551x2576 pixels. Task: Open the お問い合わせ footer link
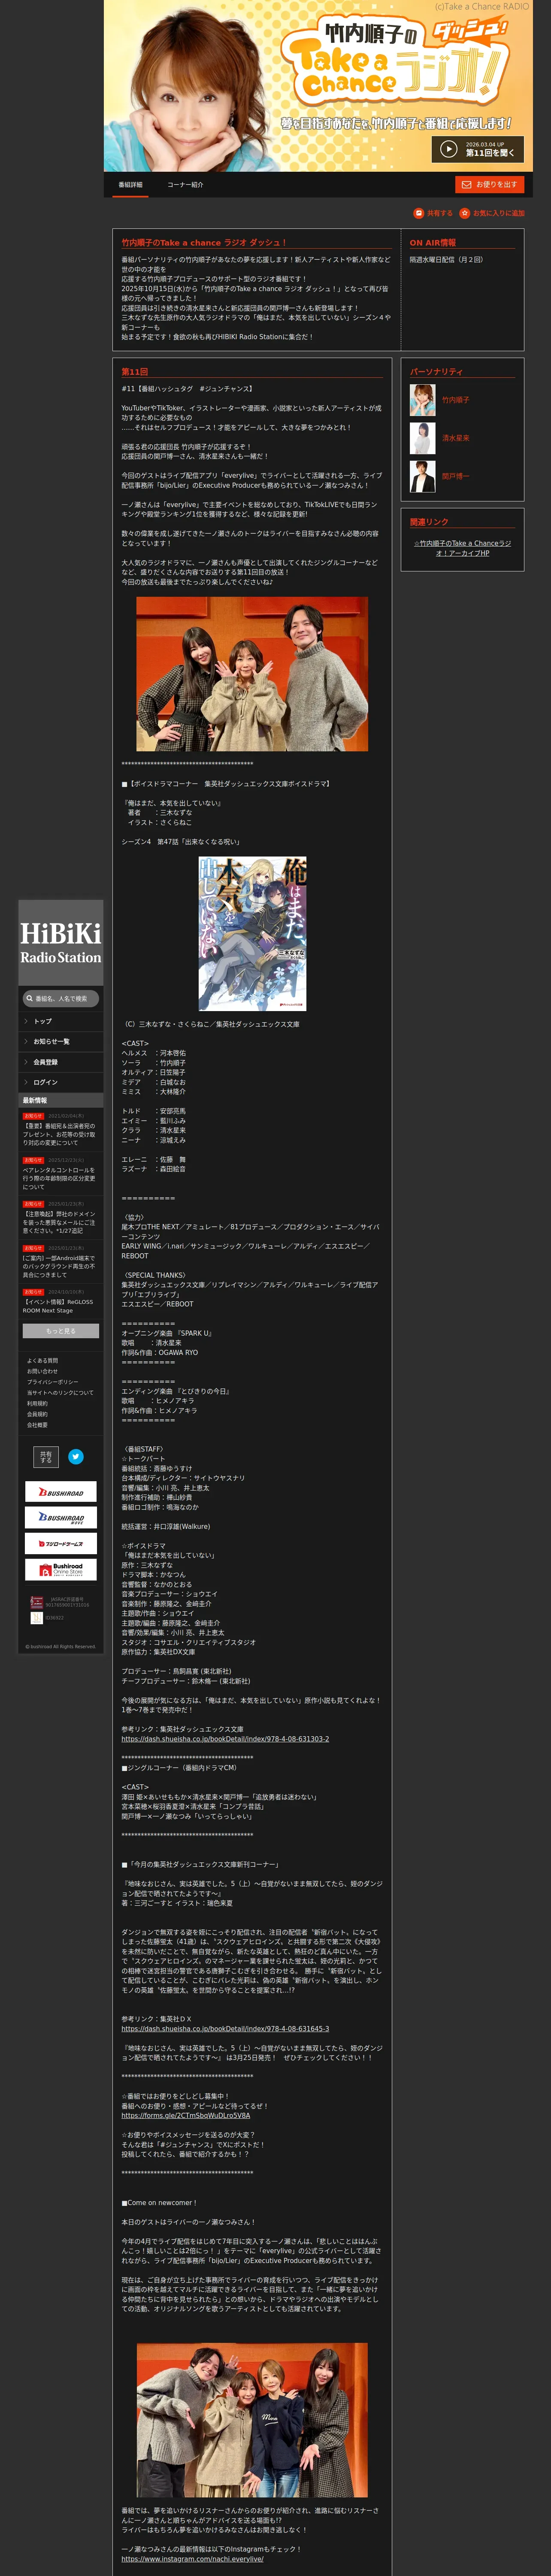(x=42, y=1371)
